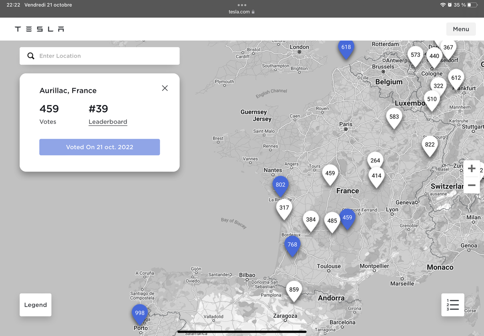Select the 414 map pin
Screen dimensions: 484x336
[377, 178]
